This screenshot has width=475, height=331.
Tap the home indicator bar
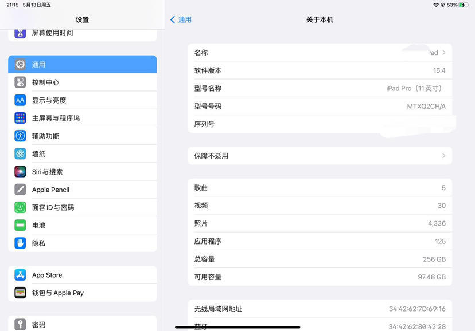coord(237,327)
